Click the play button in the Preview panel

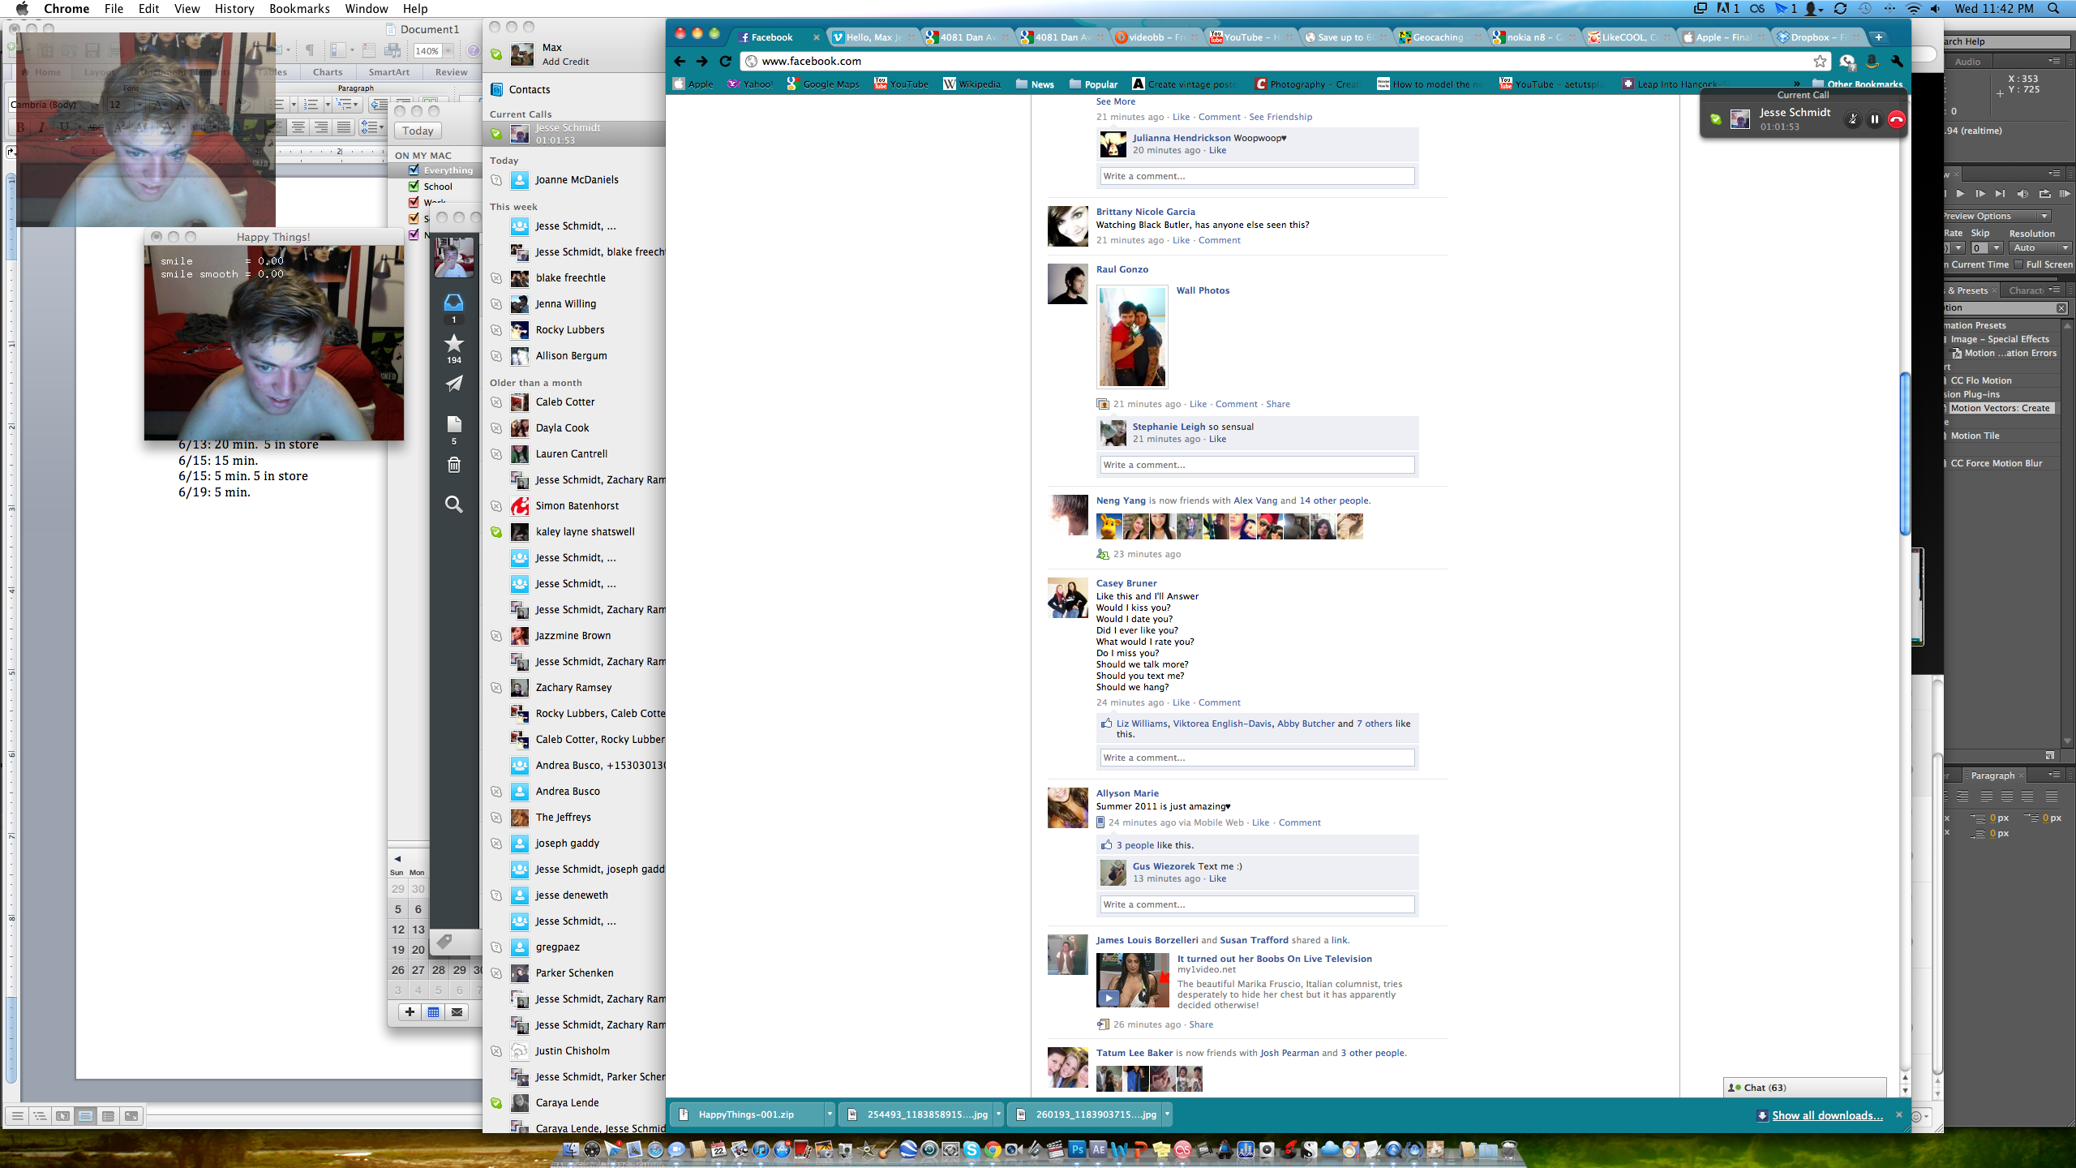1960,194
